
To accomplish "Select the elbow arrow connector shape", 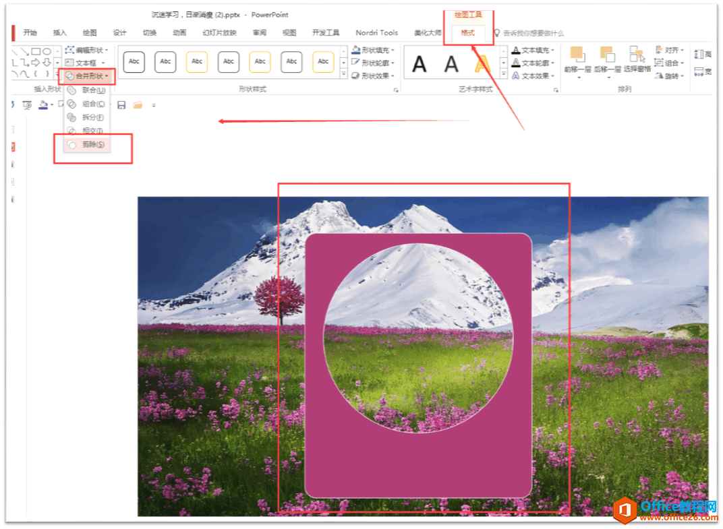I will (25, 62).
